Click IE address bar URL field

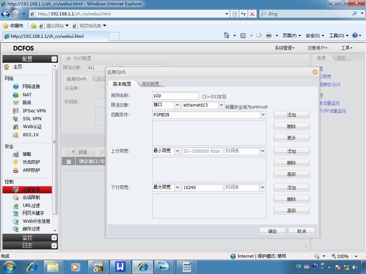129,14
